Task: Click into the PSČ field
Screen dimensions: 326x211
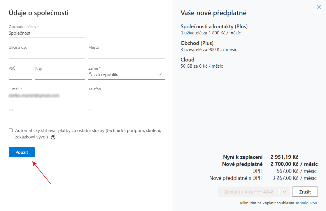Action: point(20,75)
